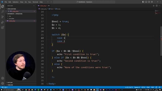Open the notifications bell in status bar

159,87
